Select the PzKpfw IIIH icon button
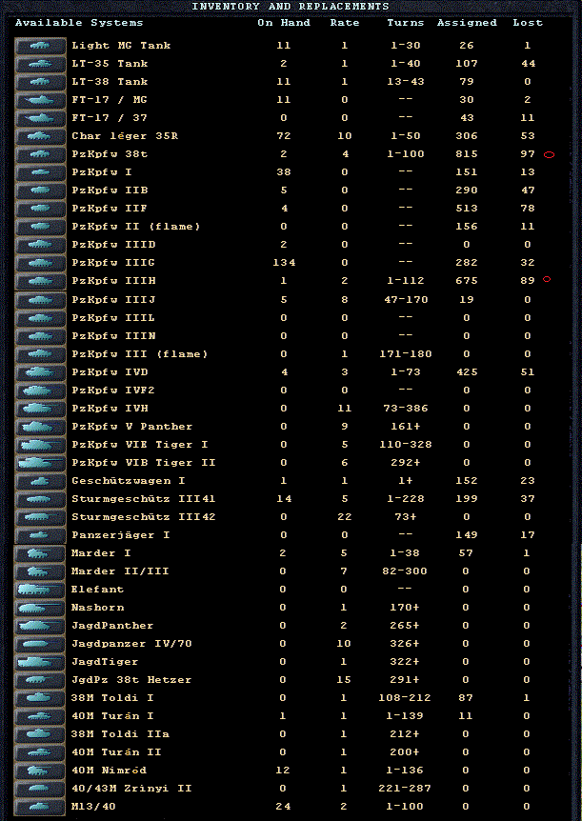Viewport: 582px width, 821px height. 41,282
